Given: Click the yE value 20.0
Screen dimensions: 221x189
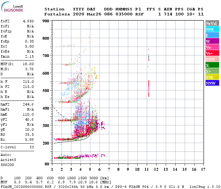Looking at the screenshot, I should click(x=29, y=130).
